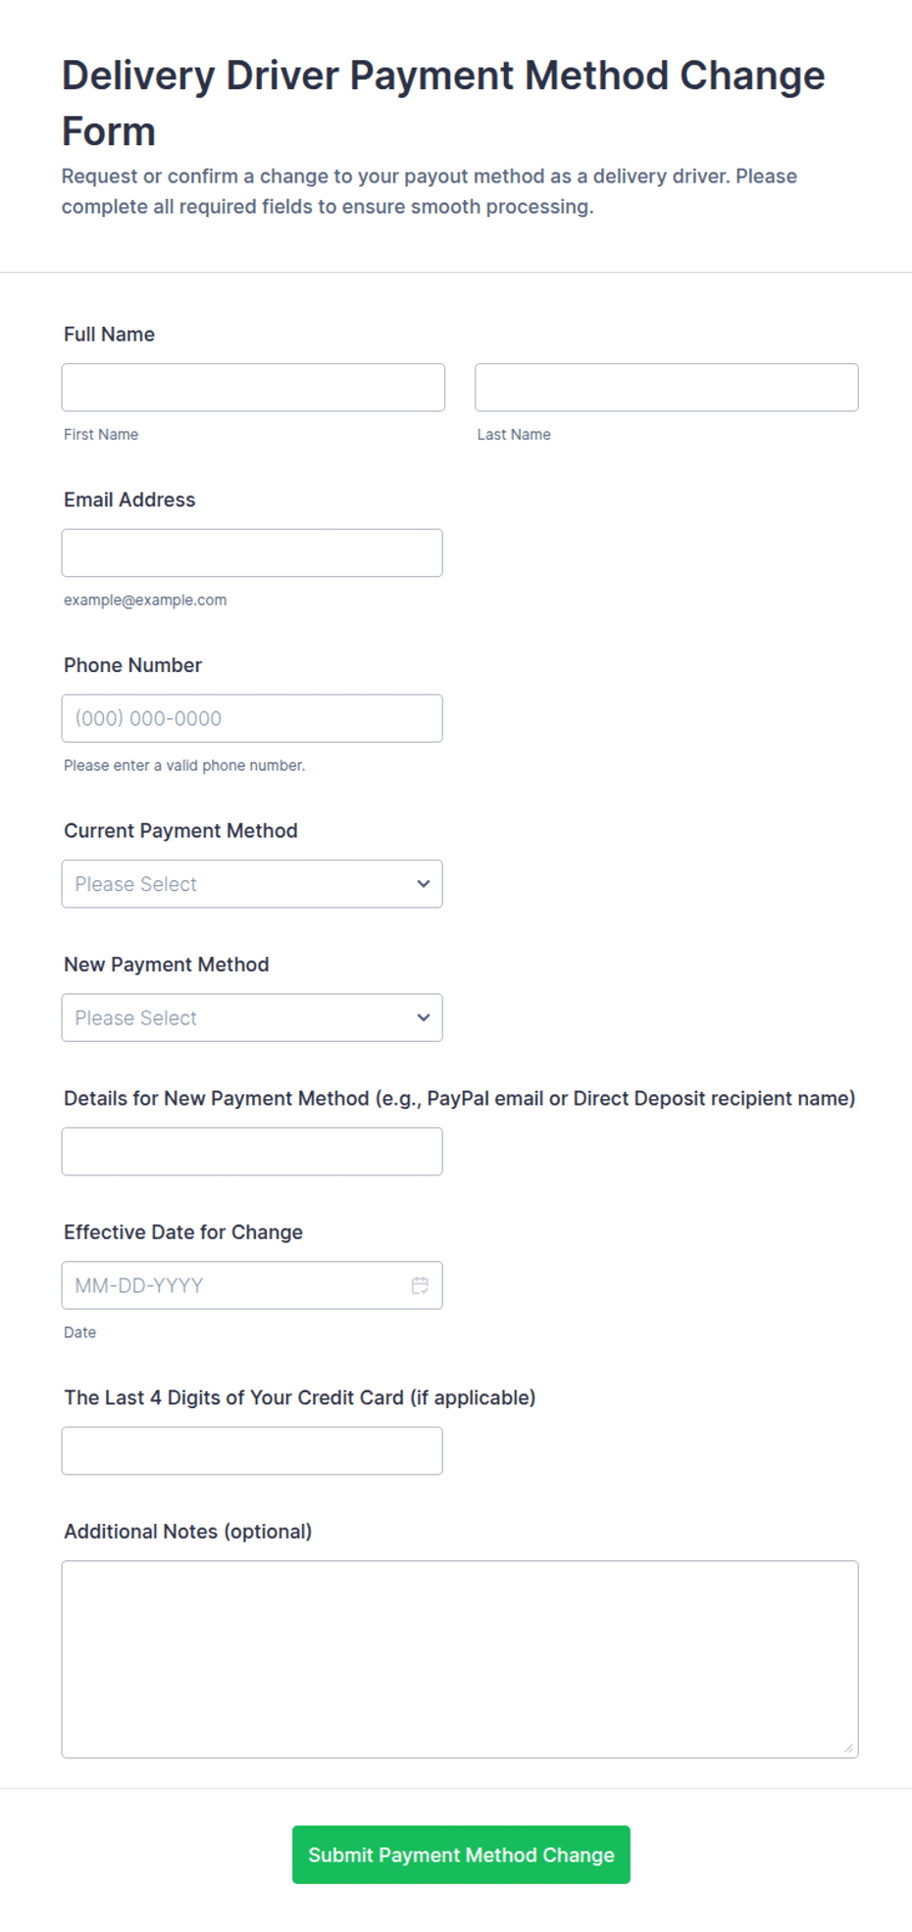
Task: Click the Effective Date MM-DD-YYYY field
Action: point(252,1285)
